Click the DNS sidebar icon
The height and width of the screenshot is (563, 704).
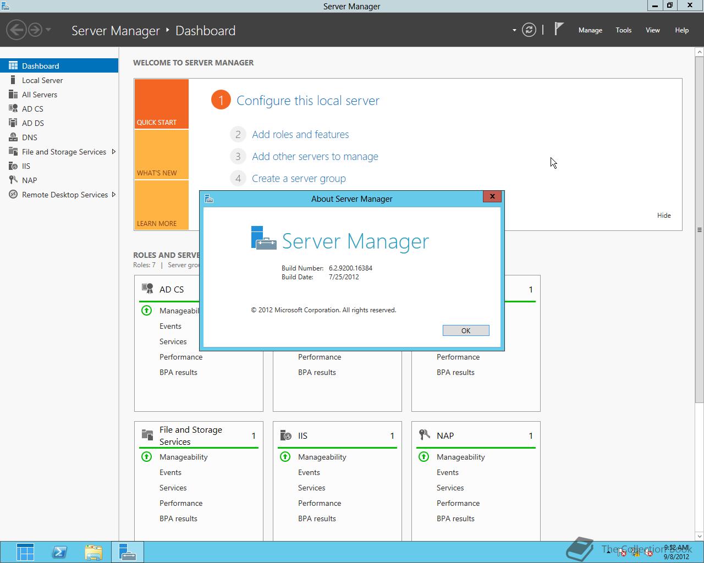13,137
